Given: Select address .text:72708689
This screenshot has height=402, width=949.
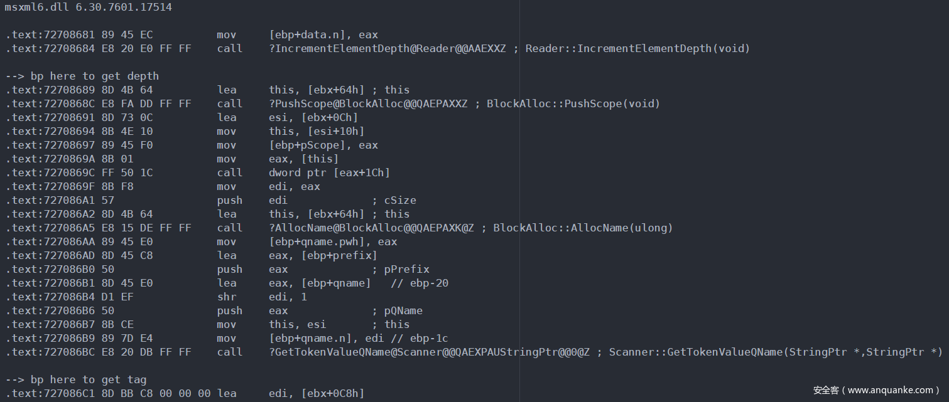Looking at the screenshot, I should tap(48, 90).
